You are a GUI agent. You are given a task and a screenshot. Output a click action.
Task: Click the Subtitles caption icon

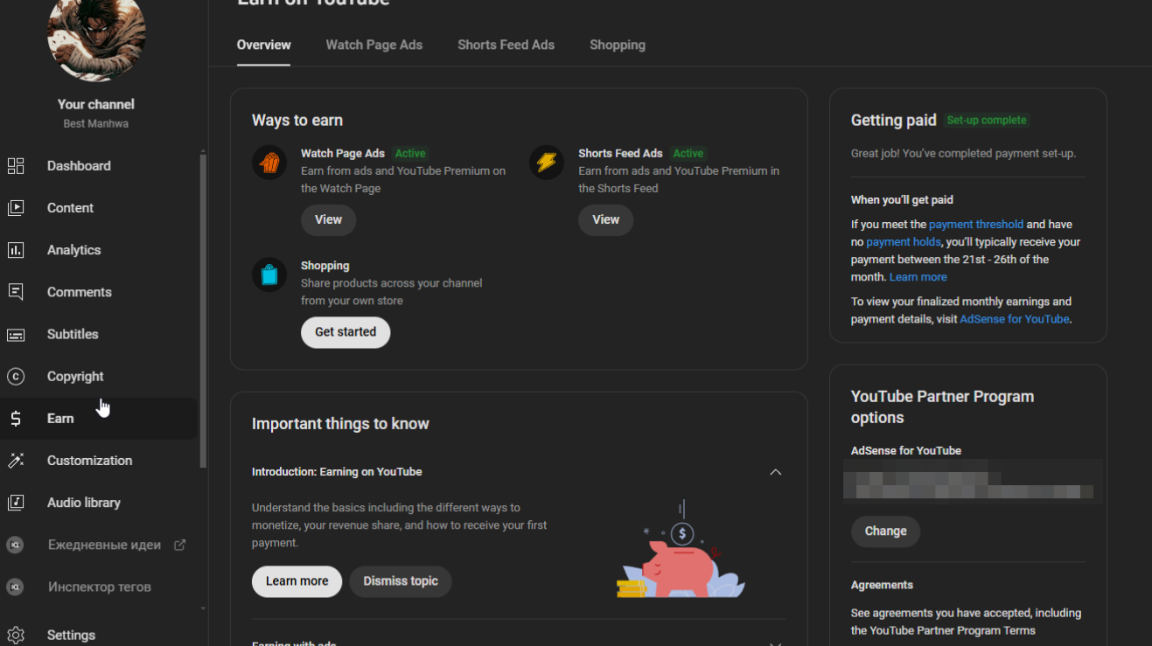point(16,334)
